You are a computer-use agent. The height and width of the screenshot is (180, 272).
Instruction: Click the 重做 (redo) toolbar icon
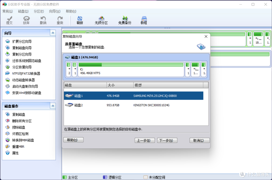(60, 20)
